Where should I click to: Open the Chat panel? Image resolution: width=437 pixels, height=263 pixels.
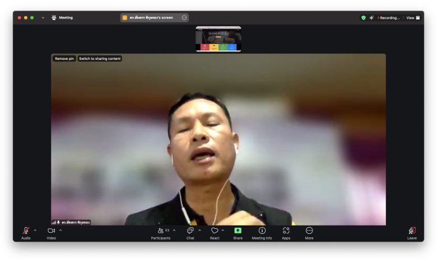coord(190,231)
